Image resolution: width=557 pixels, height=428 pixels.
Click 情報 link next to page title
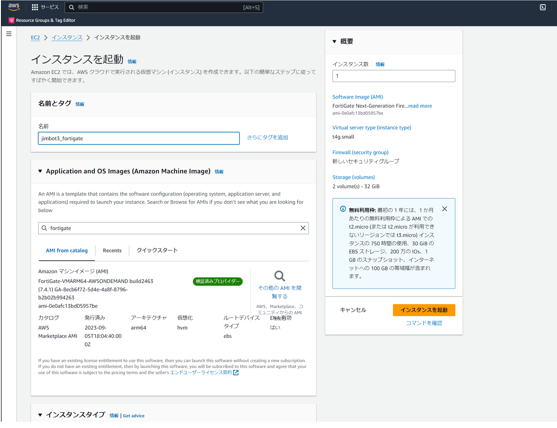132,62
